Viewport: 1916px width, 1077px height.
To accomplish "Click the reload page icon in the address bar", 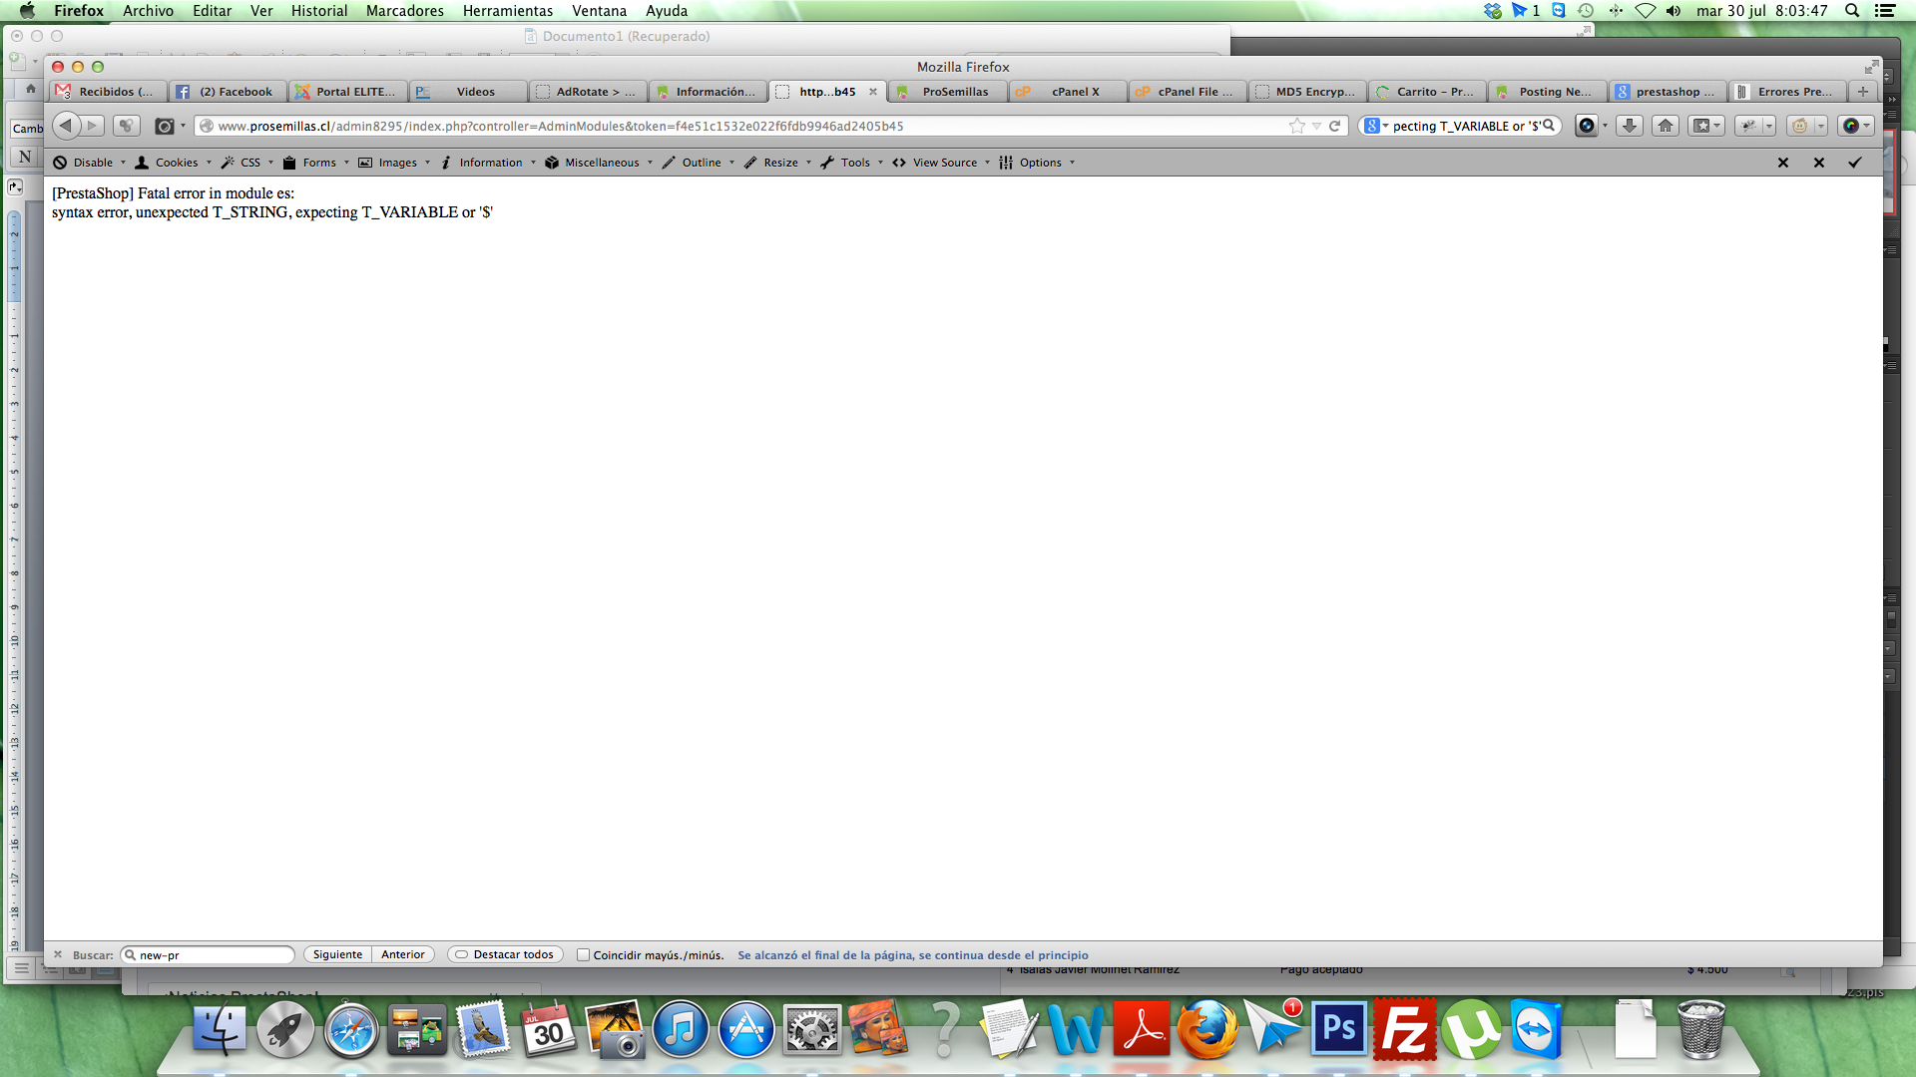I will tap(1334, 126).
